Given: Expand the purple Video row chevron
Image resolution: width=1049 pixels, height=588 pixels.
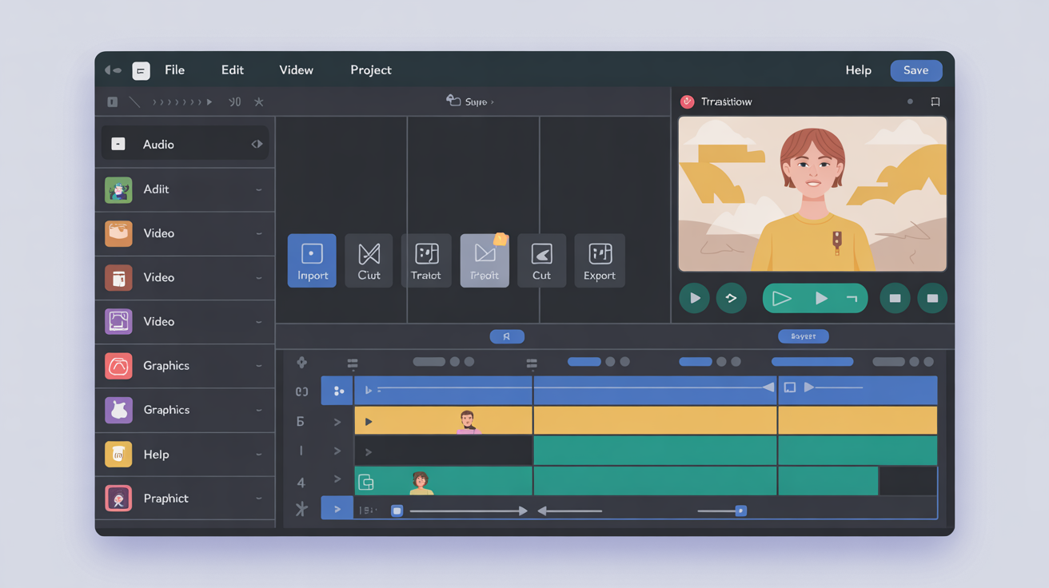Looking at the screenshot, I should click(x=259, y=322).
